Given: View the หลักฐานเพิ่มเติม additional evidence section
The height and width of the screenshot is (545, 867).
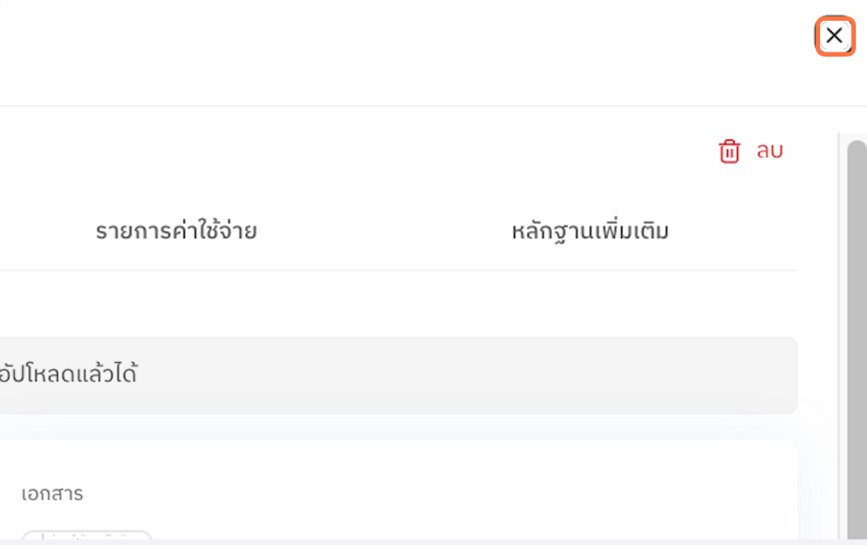Looking at the screenshot, I should 590,230.
